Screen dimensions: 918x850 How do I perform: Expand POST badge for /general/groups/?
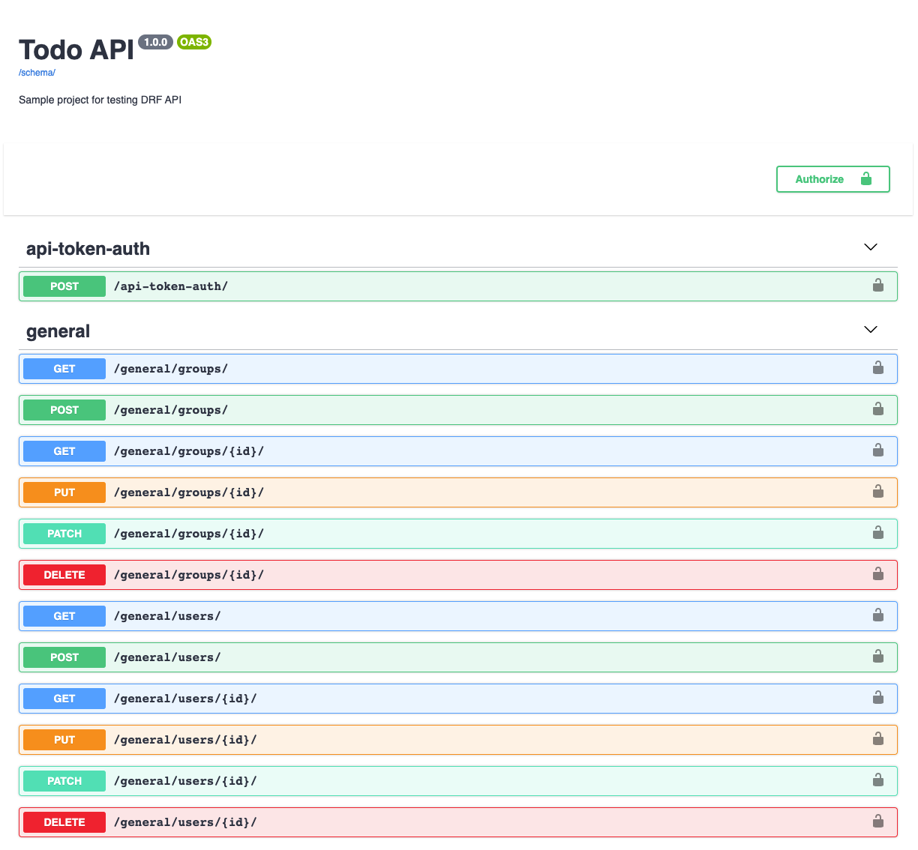tap(64, 410)
